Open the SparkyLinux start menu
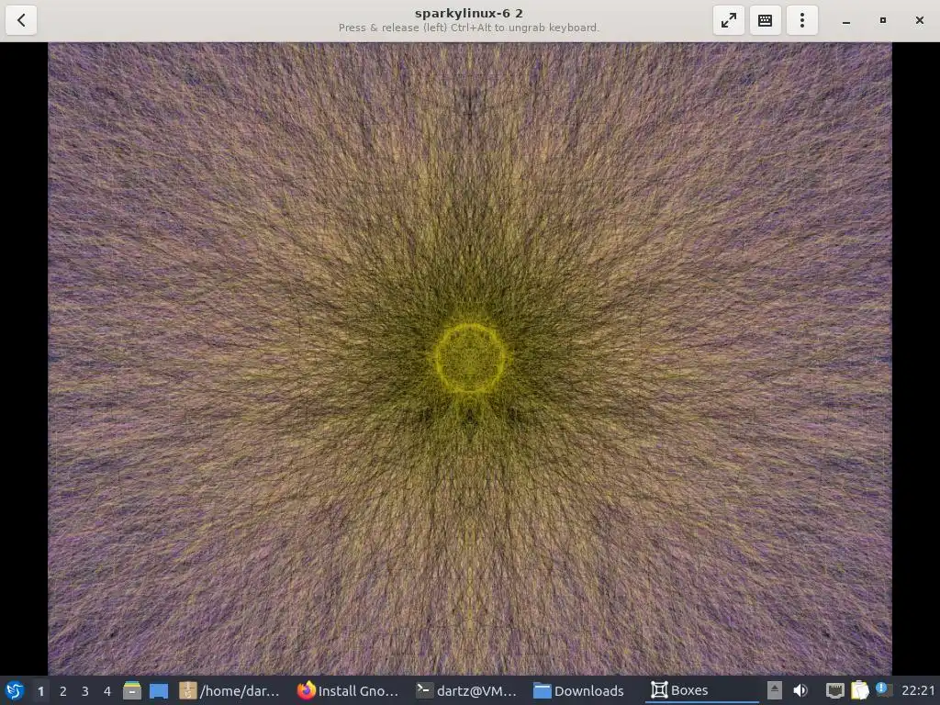 click(15, 690)
